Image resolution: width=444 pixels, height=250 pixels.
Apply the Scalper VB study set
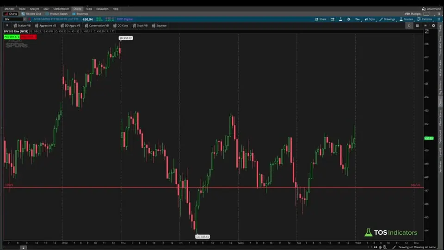click(22, 25)
